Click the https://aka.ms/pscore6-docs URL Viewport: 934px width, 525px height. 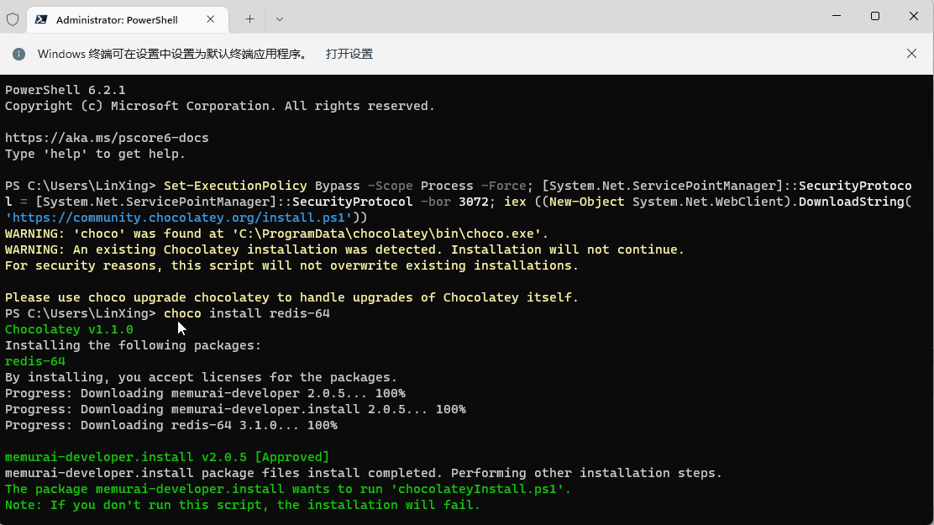[x=107, y=138]
